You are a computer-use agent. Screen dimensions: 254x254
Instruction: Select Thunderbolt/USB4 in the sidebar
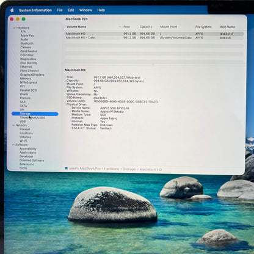pyautogui.click(x=32, y=118)
